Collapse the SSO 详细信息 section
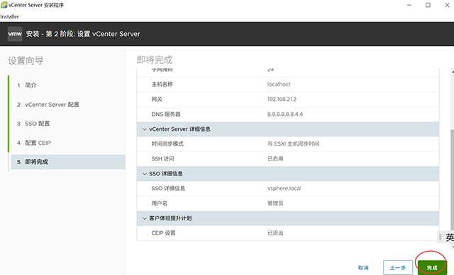This screenshot has height=275, width=454. (x=145, y=174)
